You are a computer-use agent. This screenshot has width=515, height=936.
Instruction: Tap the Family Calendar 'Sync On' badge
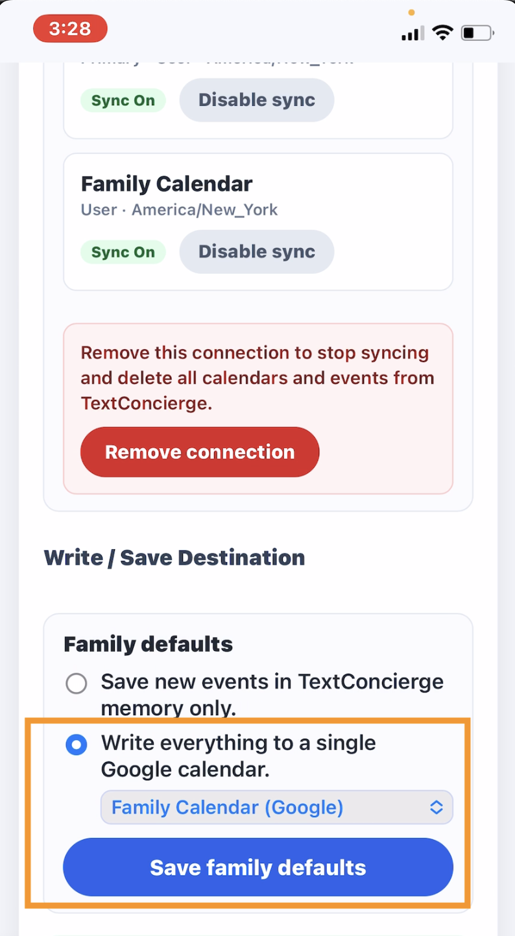click(x=123, y=252)
